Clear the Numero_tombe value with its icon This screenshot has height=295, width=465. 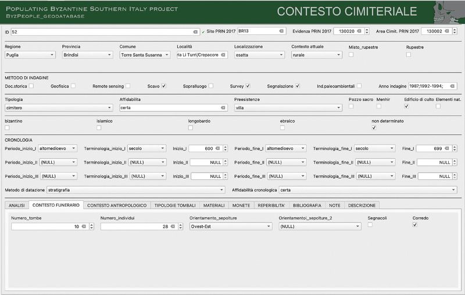point(84,226)
